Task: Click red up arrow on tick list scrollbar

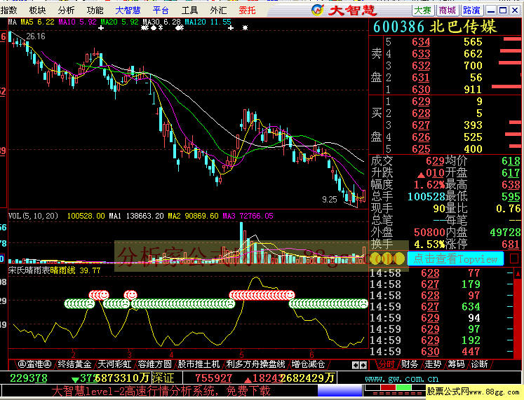Action: [x=518, y=274]
